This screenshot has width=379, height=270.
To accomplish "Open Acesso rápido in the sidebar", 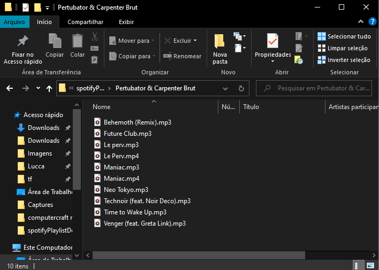I will click(39, 115).
